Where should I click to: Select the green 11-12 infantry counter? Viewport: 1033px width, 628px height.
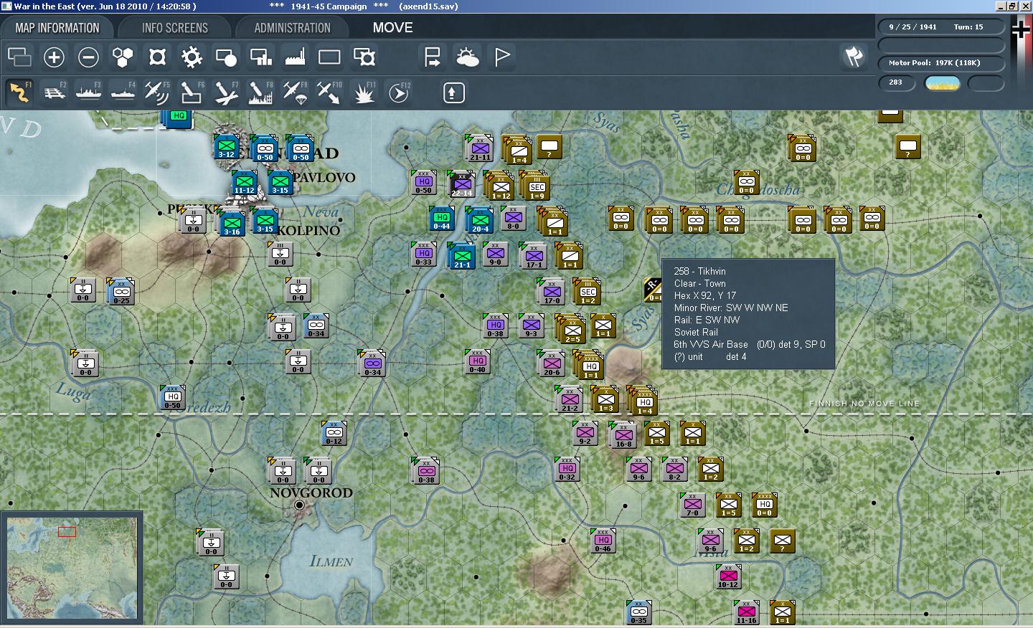[244, 182]
